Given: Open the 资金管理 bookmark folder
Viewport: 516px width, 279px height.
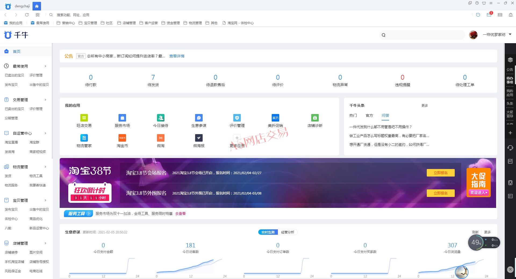Looking at the screenshot, I should tap(171, 23).
